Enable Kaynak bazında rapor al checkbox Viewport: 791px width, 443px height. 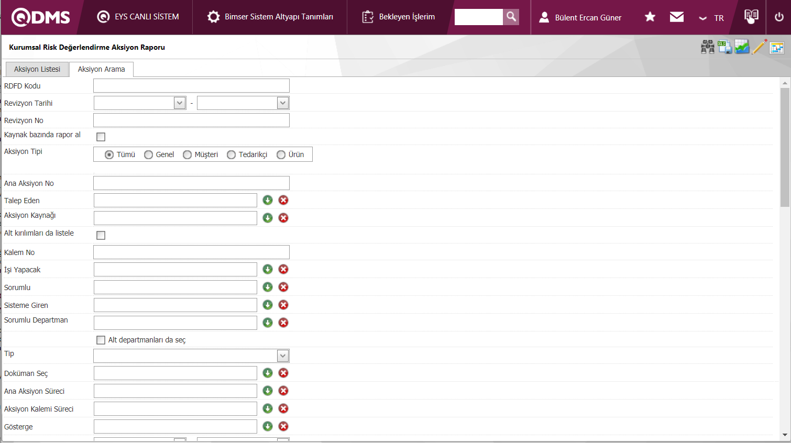(101, 137)
